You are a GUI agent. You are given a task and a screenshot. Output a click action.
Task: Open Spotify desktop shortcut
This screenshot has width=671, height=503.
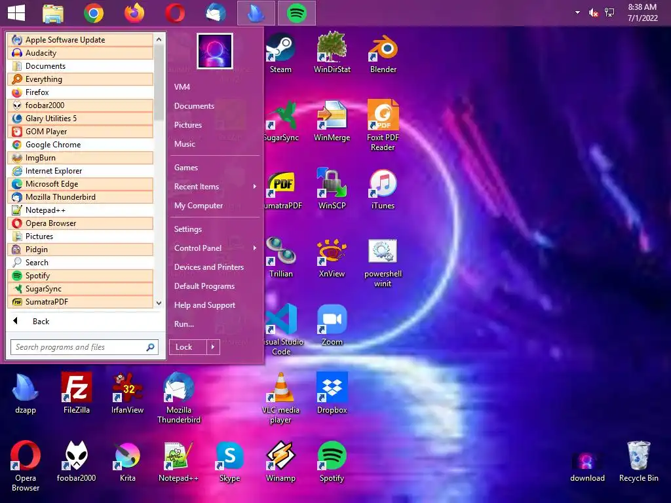(x=332, y=462)
